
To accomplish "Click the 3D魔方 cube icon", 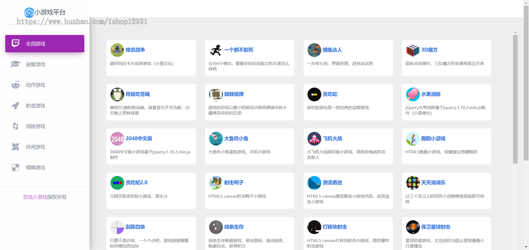I will (x=413, y=50).
